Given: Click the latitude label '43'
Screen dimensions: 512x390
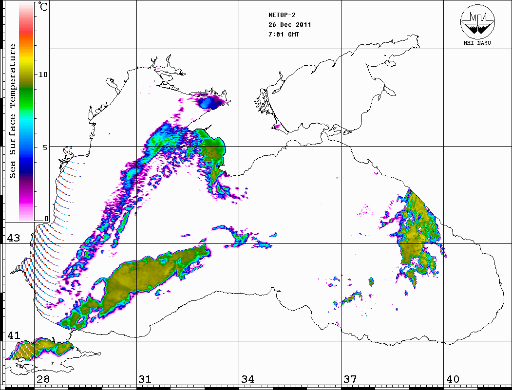Looking at the screenshot, I should click(x=13, y=238).
